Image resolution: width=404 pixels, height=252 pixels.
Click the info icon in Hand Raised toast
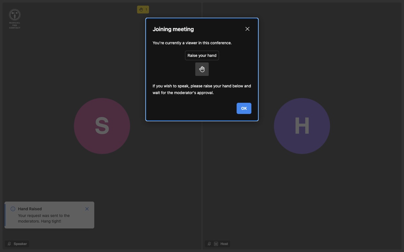click(x=13, y=209)
